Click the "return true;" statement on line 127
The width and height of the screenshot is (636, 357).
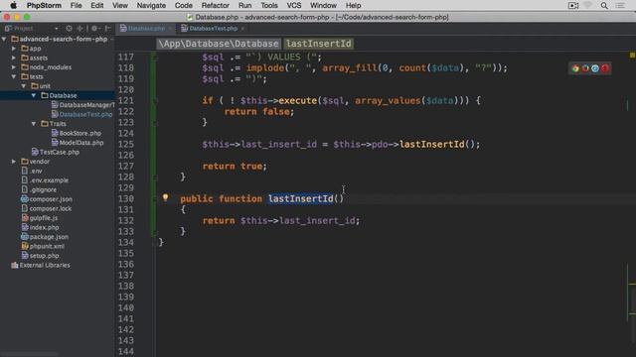click(235, 166)
